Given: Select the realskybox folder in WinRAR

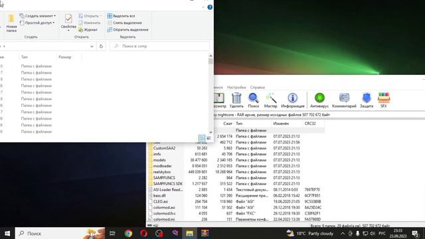Looking at the screenshot, I should coord(162,172).
